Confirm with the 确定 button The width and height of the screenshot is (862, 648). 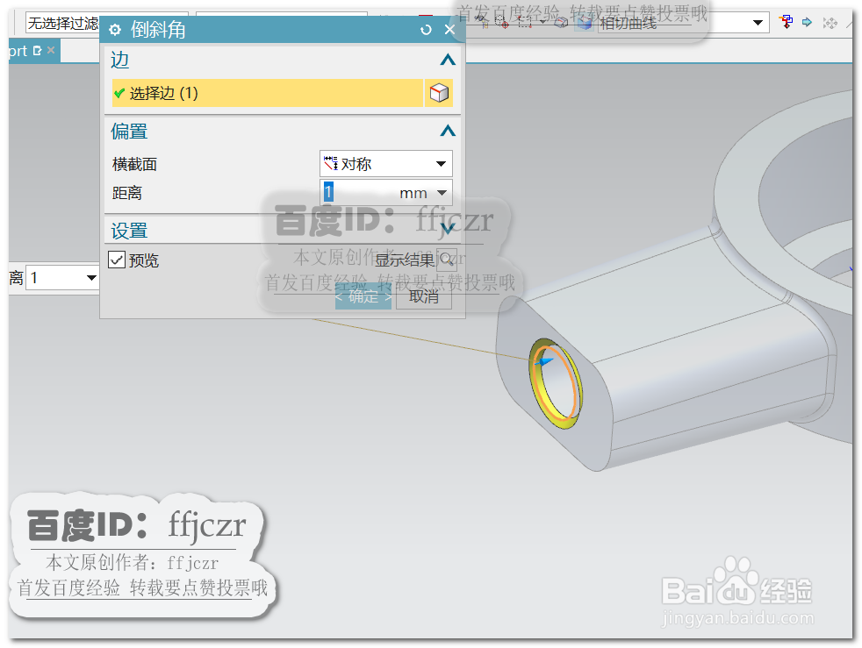[363, 297]
